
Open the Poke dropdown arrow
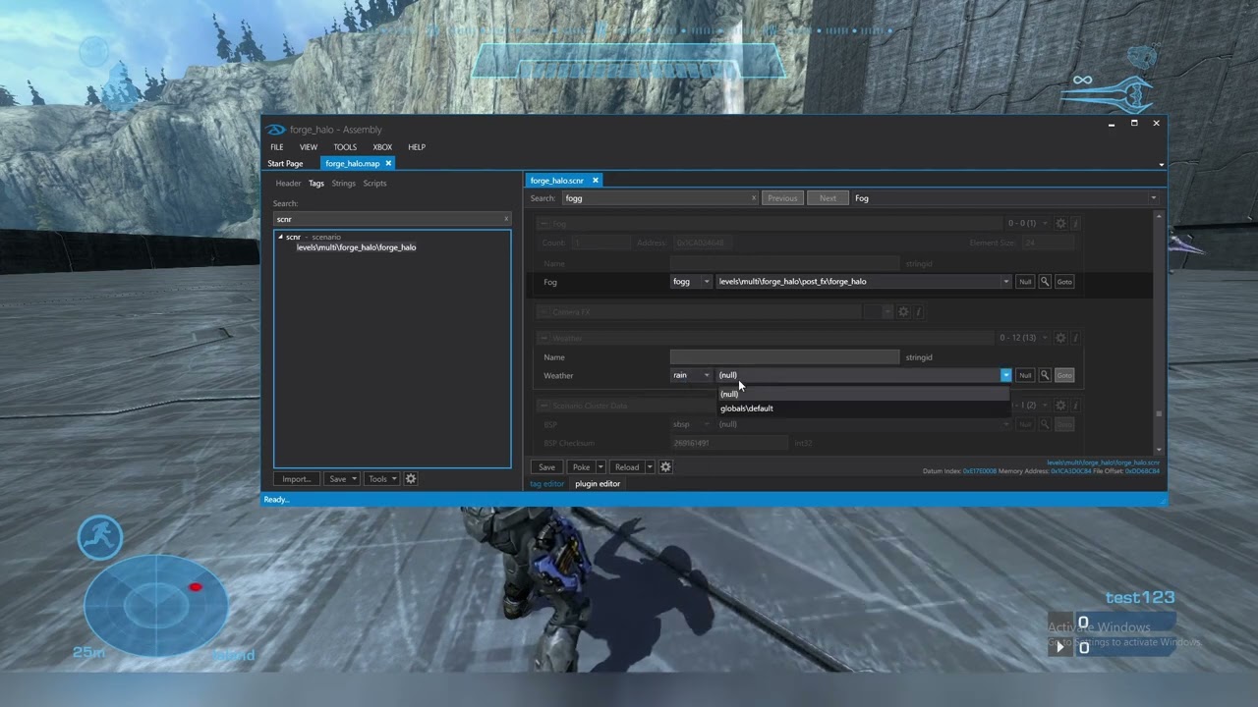pyautogui.click(x=599, y=467)
